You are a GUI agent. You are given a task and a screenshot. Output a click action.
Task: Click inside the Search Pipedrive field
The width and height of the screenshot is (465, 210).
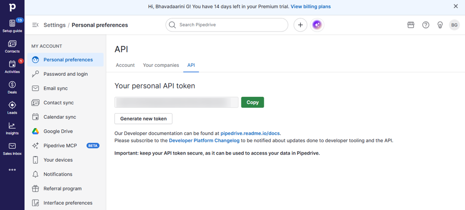click(x=227, y=25)
